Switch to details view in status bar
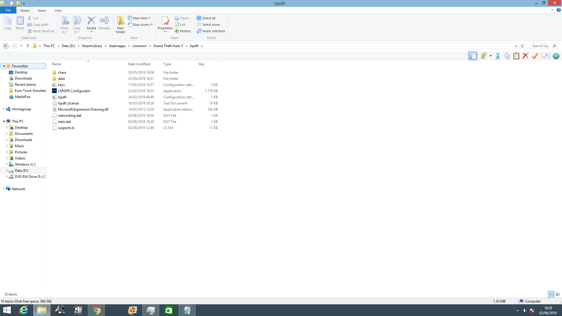This screenshot has height=316, width=562. pos(551,294)
